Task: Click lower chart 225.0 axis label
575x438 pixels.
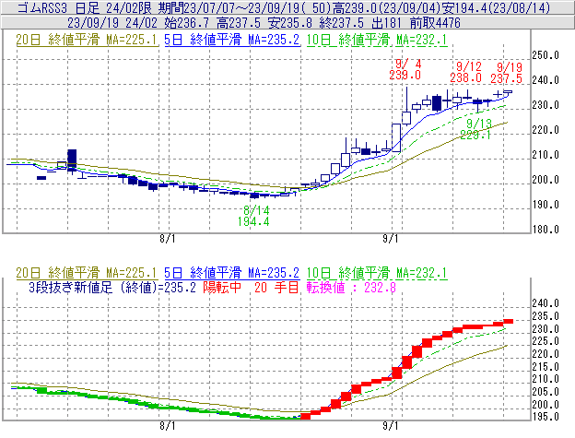Action: (x=546, y=341)
